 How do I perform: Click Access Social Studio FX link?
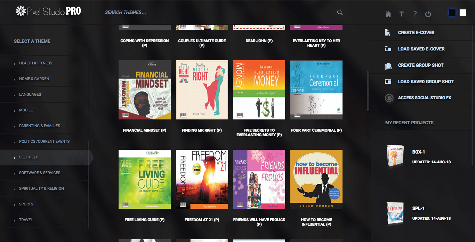pyautogui.click(x=425, y=98)
